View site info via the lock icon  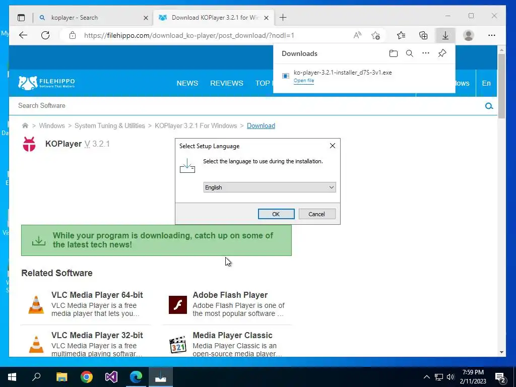pos(73,35)
